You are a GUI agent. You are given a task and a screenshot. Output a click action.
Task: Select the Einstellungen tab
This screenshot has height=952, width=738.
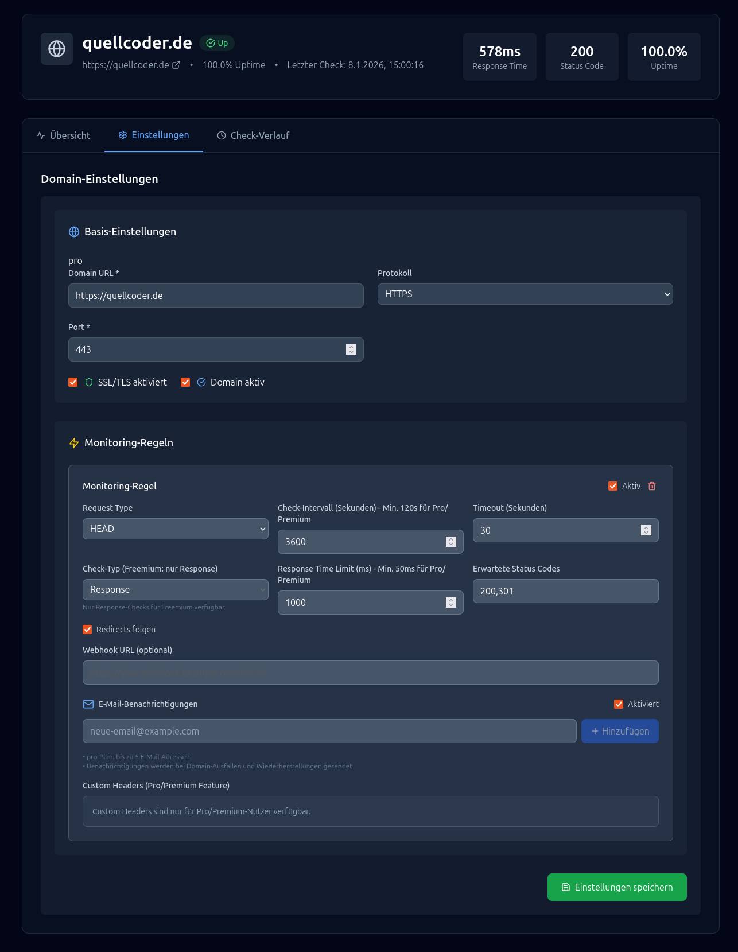coord(154,135)
